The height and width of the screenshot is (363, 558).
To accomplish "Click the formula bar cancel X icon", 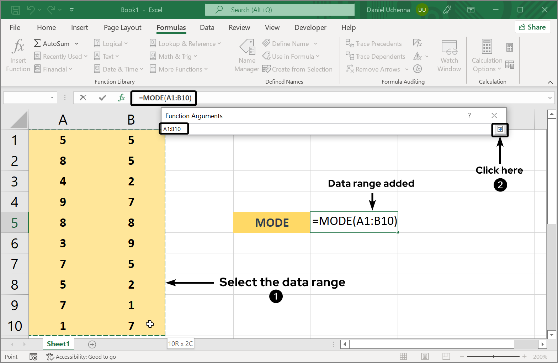I will click(83, 98).
